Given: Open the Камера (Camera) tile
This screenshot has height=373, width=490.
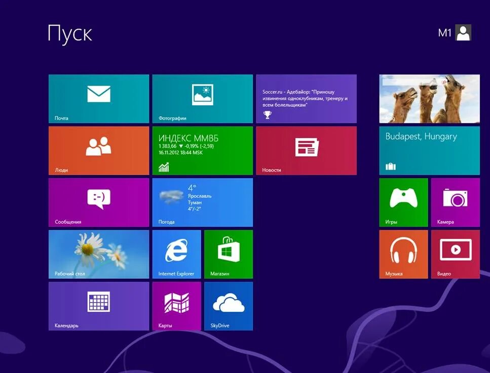Looking at the screenshot, I should click(x=455, y=202).
